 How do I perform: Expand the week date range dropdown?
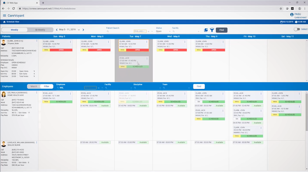point(79,30)
